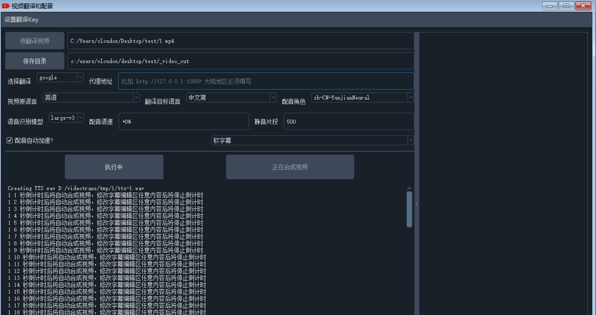This screenshot has height=315, width=596.
Task: Expand the 视频原语言 dropdown showing 英语
Action: (x=90, y=97)
